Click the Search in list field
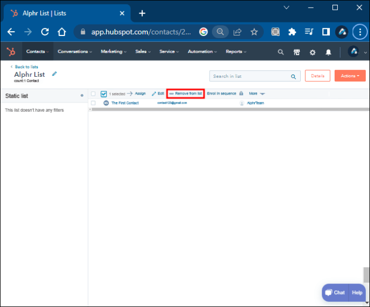The image size is (370, 307). (250, 76)
